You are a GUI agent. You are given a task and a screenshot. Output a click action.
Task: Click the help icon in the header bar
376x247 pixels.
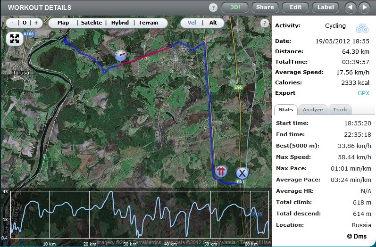click(213, 8)
